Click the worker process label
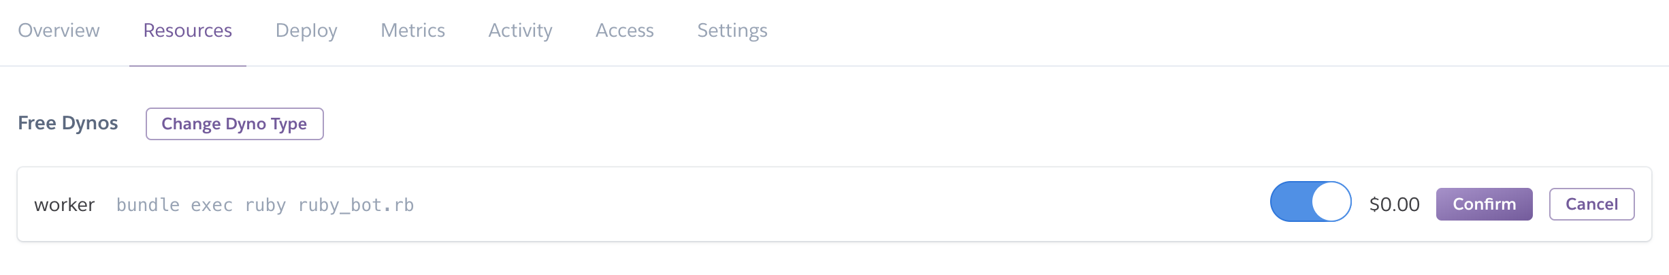This screenshot has width=1669, height=275. click(64, 205)
